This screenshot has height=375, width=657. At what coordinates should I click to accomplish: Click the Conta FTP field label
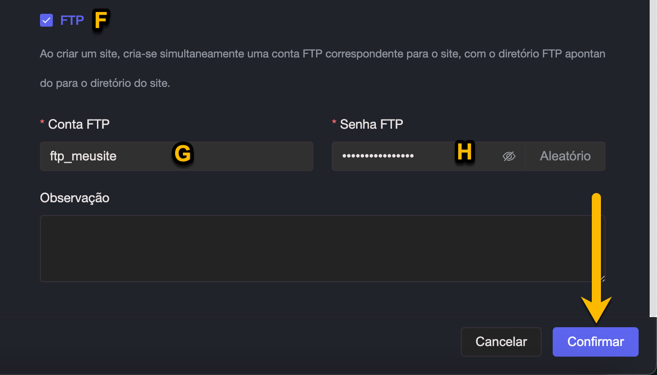click(x=79, y=124)
